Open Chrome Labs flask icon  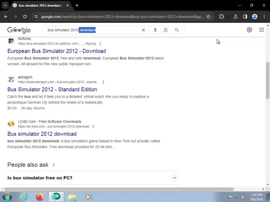coord(235,17)
